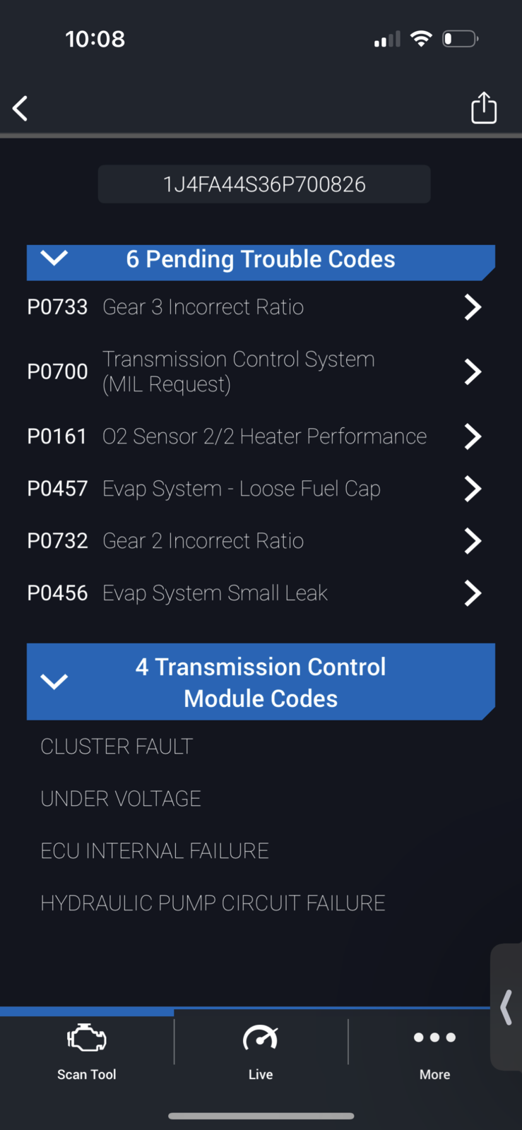
Task: Tap the ECU INTERNAL FAILURE entry
Action: coord(155,851)
